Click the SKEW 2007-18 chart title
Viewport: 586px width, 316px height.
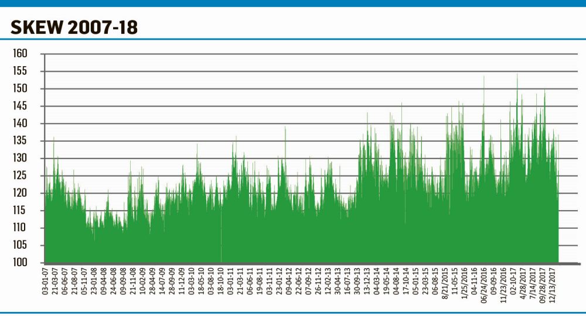pos(71,26)
